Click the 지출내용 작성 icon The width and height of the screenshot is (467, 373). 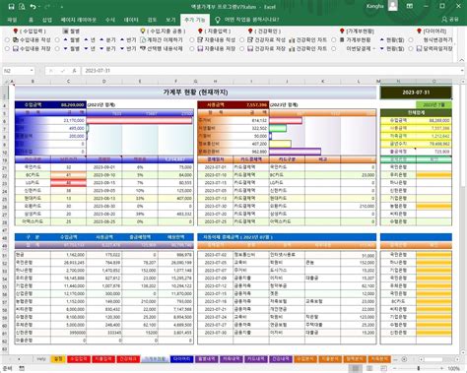coord(200,39)
